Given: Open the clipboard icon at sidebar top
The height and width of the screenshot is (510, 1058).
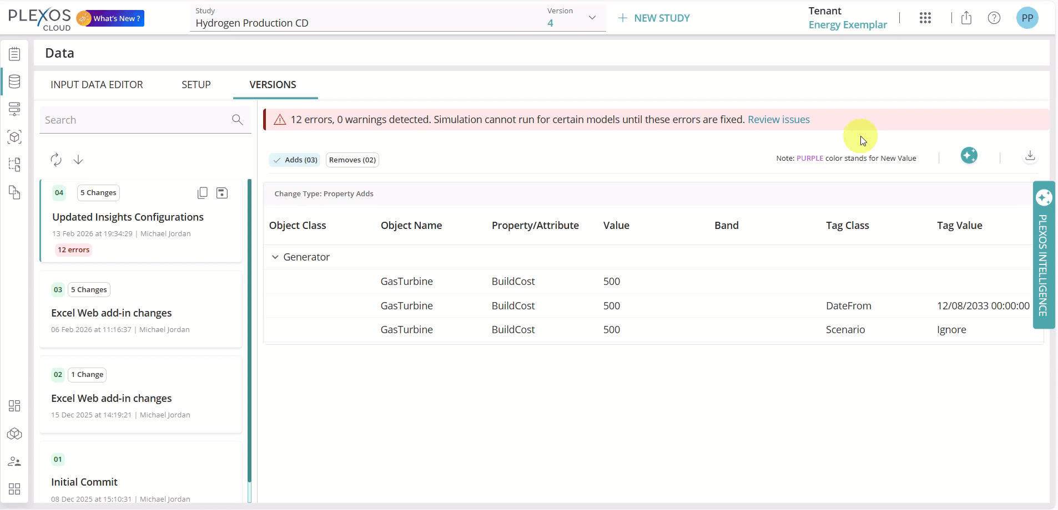Looking at the screenshot, I should pos(14,53).
